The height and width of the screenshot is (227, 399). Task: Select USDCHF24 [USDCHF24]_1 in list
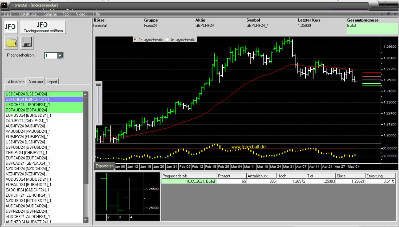pyautogui.click(x=44, y=105)
